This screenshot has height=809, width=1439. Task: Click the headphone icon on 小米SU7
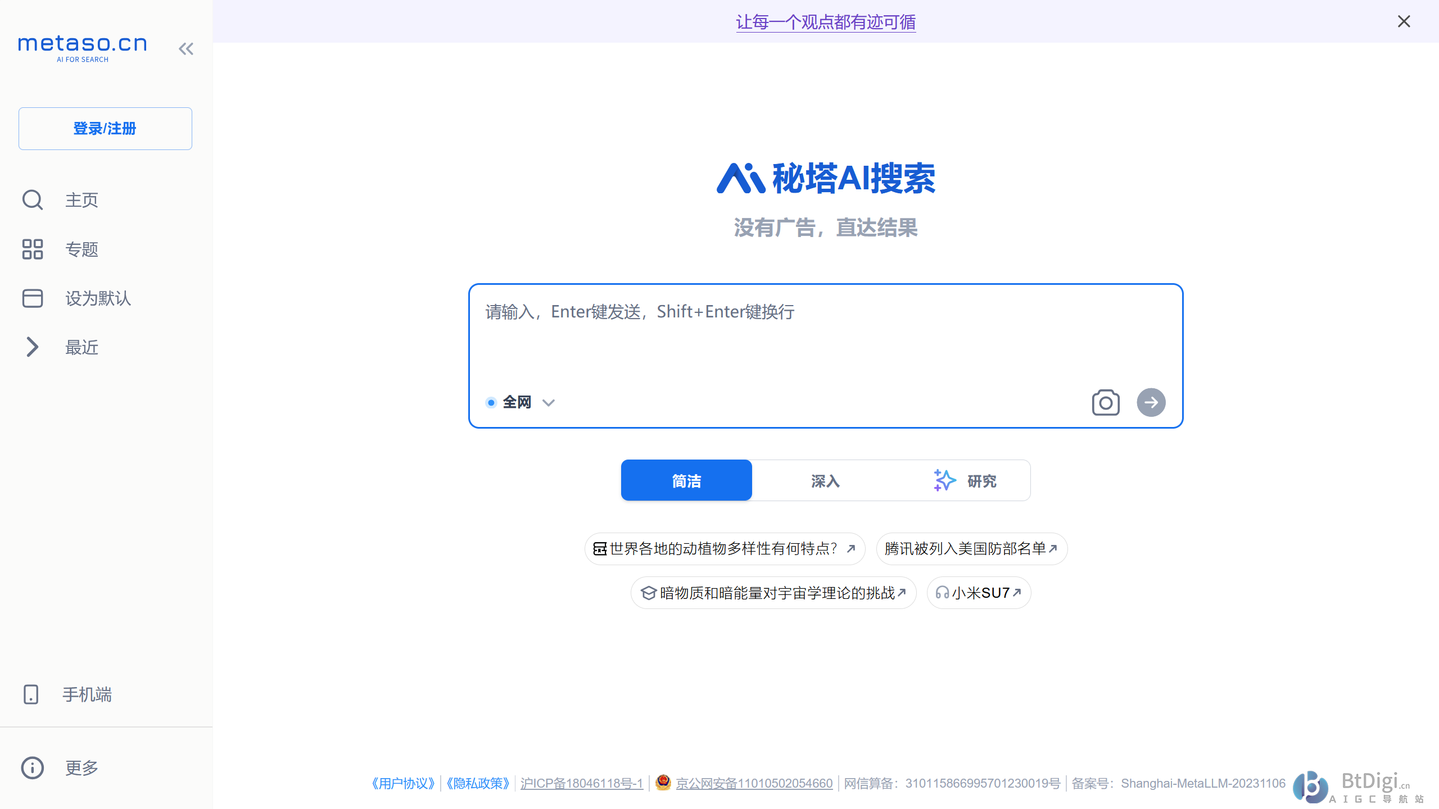tap(943, 593)
